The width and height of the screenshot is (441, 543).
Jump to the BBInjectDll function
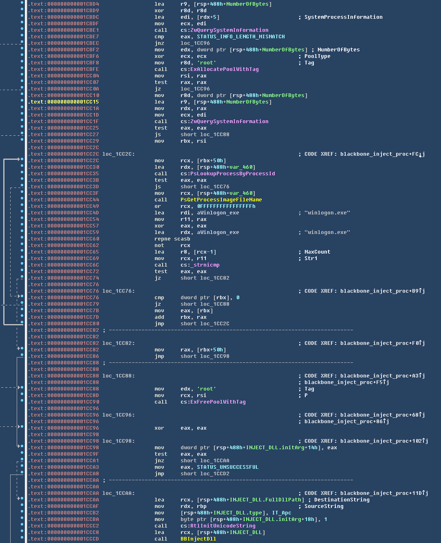198,539
